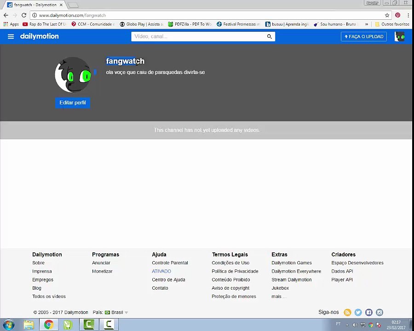Open the Contato footer link
Viewport: 414px width, 331px height.
(160, 288)
